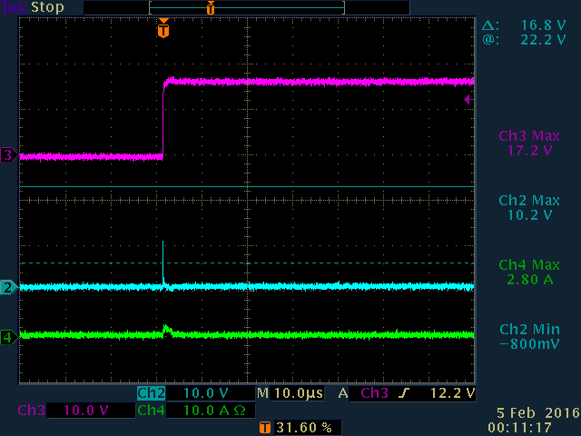Screen dimensions: 581x436
Task: Click the Stop acquisition status text
Action: 47,7
